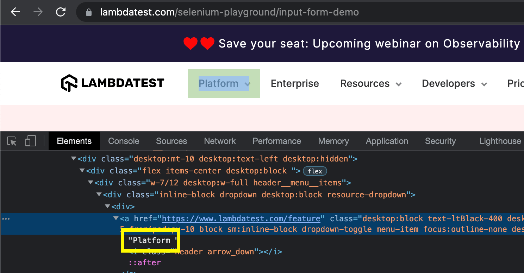Click the site security lock icon

coord(88,12)
